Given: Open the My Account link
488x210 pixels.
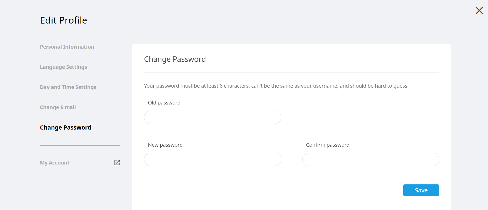Looking at the screenshot, I should (55, 163).
